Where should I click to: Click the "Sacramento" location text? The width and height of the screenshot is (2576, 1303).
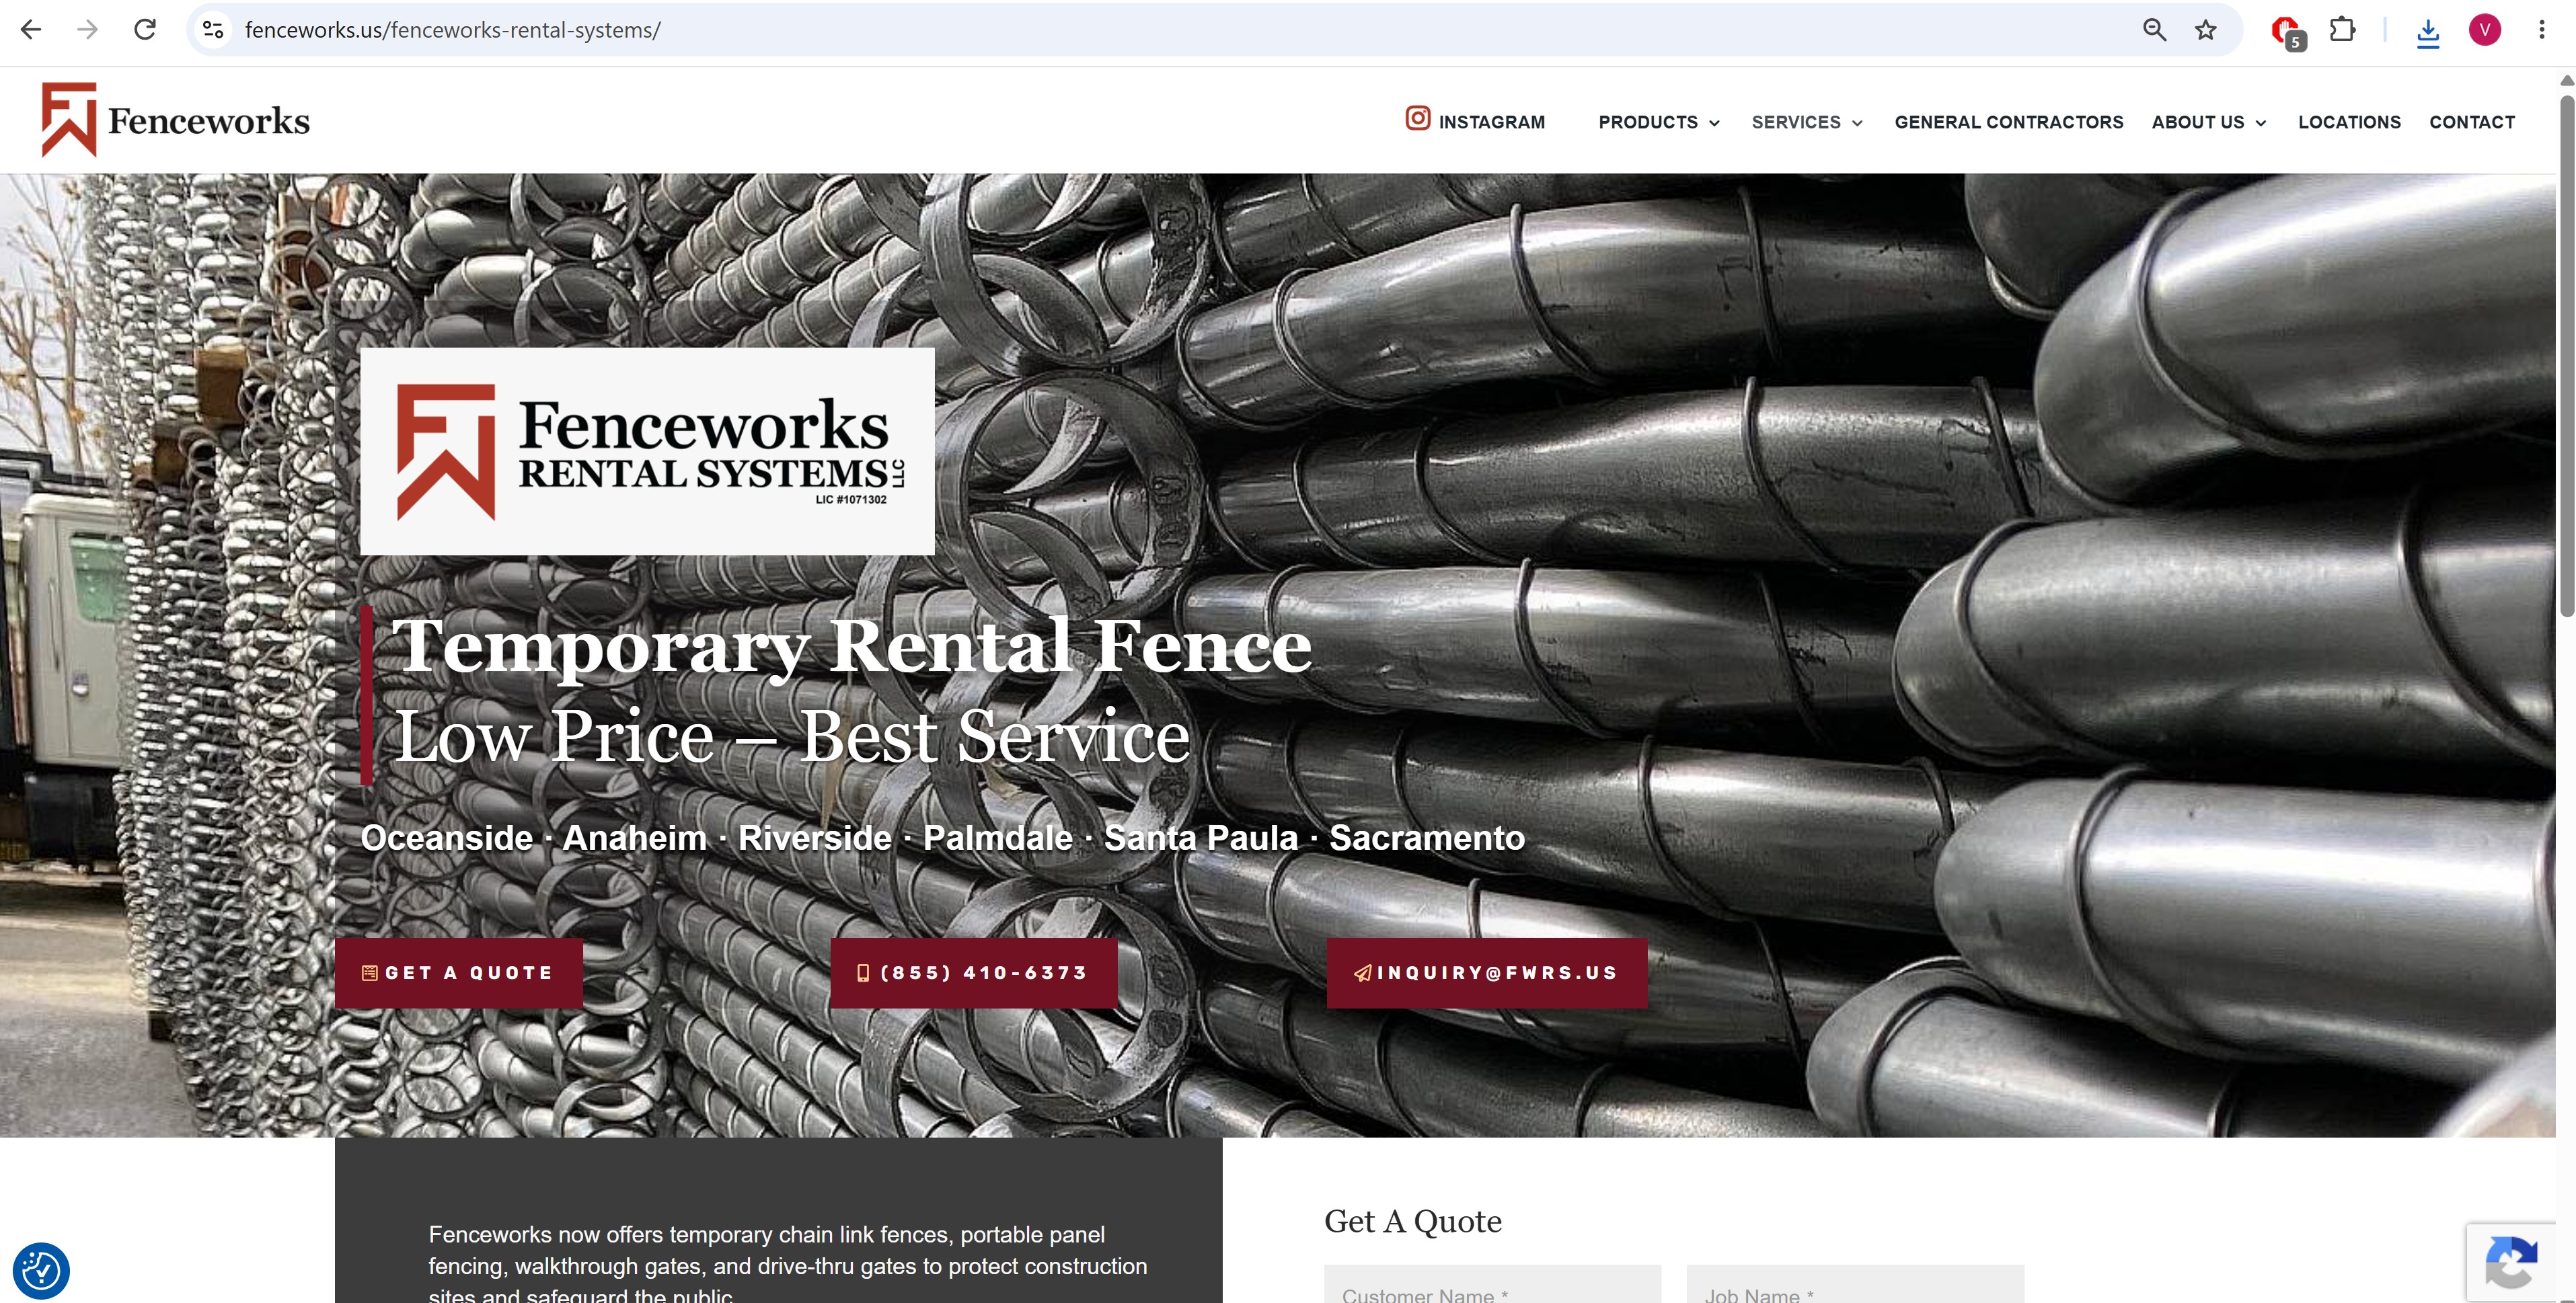1427,838
